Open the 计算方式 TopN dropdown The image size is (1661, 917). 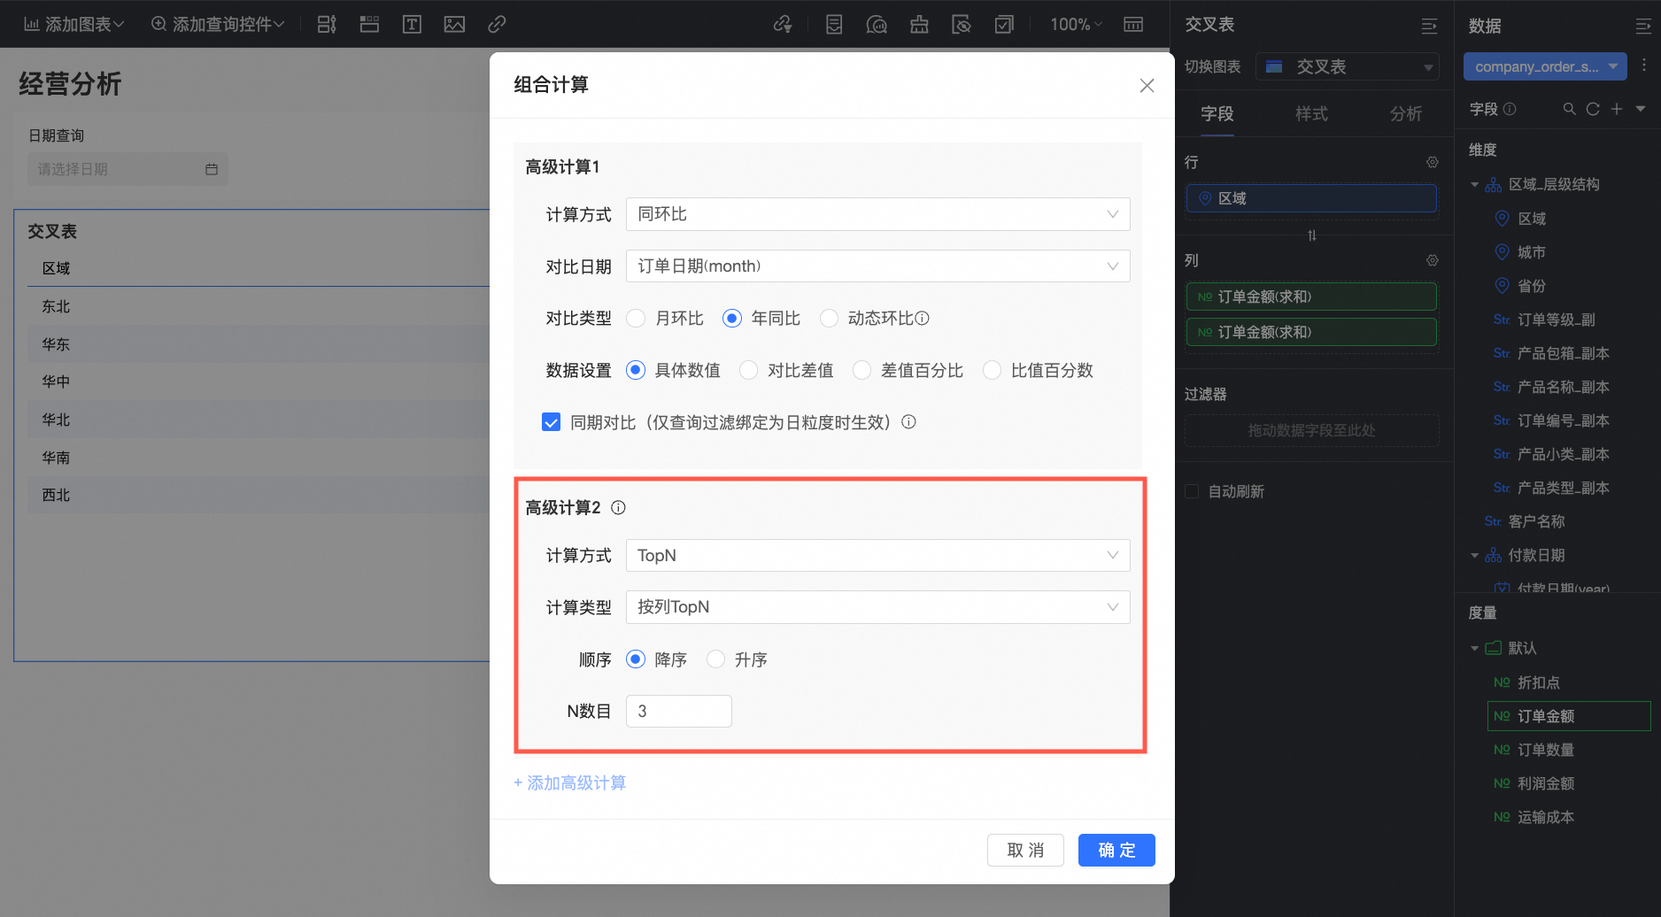[x=877, y=556]
